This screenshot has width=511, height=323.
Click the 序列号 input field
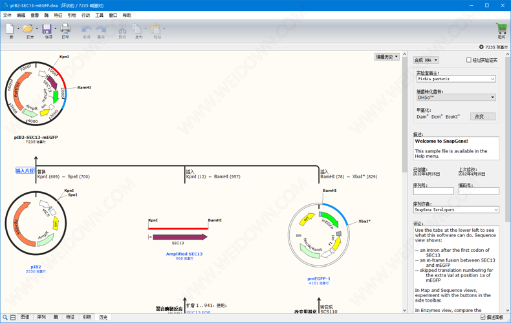(433, 191)
